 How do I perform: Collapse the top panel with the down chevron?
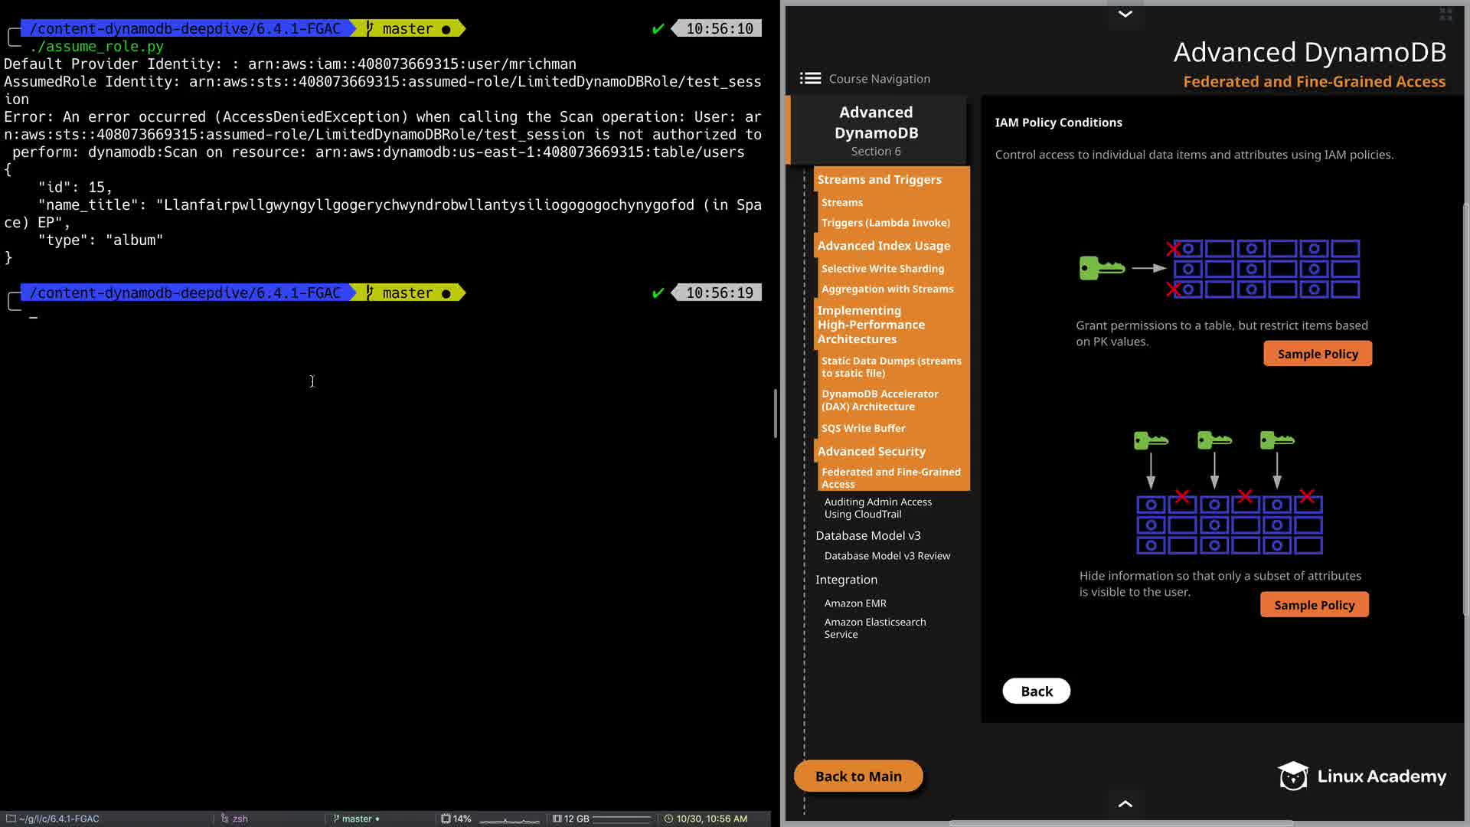click(x=1125, y=14)
